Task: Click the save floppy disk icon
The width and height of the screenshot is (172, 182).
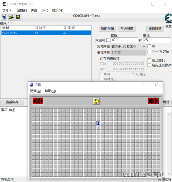Action: coord(18,18)
